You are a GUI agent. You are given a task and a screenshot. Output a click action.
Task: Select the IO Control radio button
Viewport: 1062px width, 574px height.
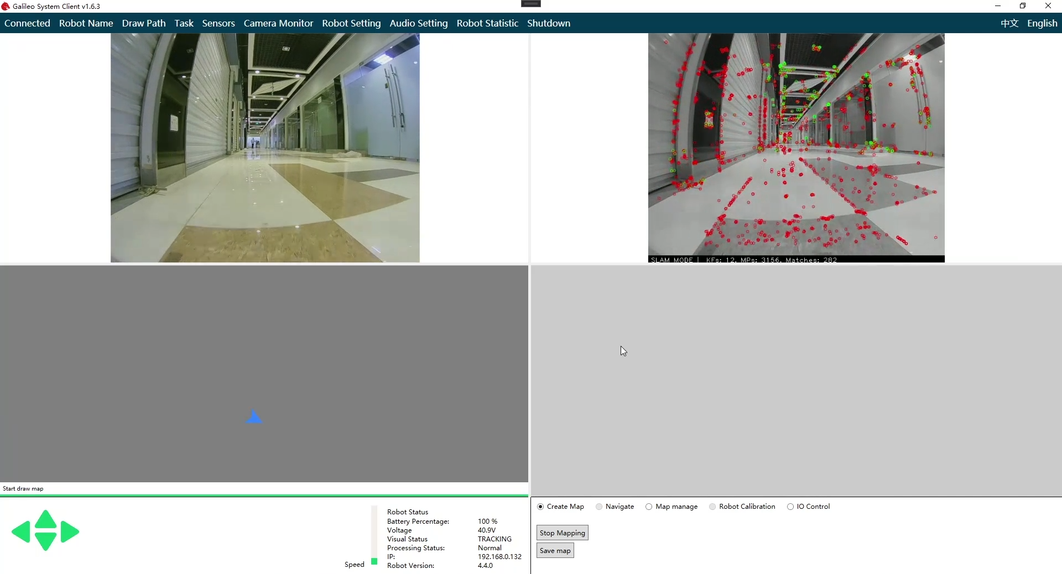tap(790, 507)
